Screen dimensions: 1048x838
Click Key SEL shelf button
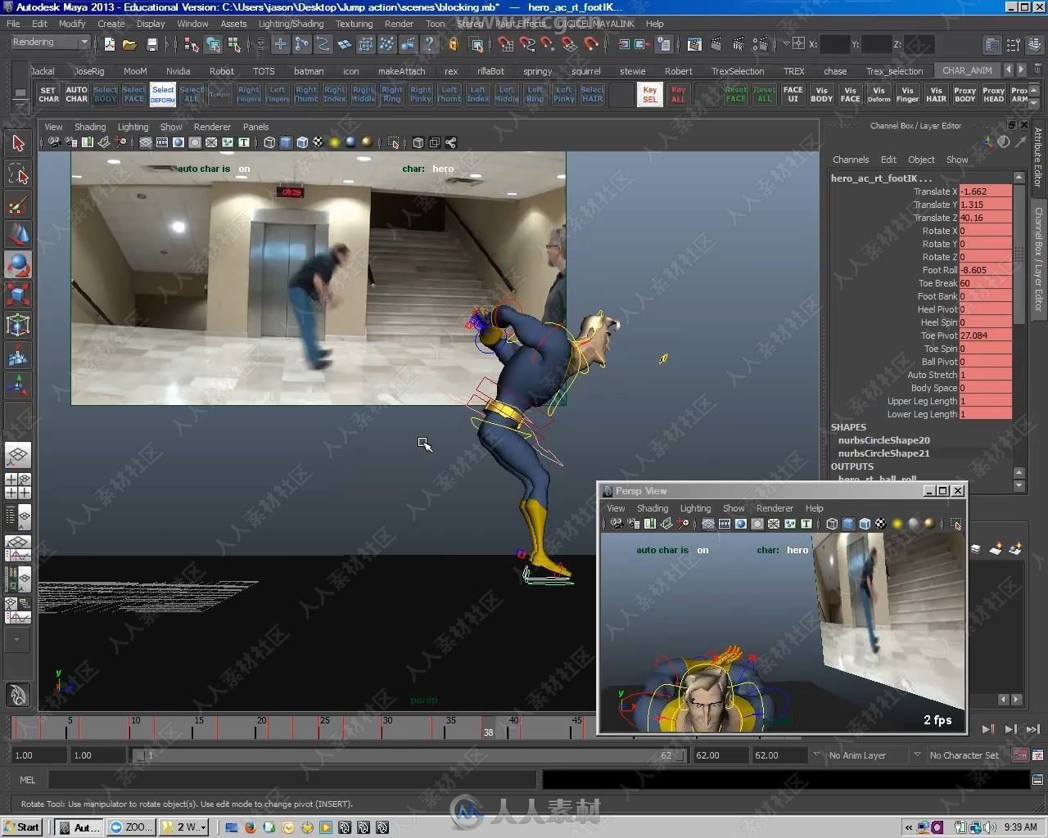click(x=650, y=95)
